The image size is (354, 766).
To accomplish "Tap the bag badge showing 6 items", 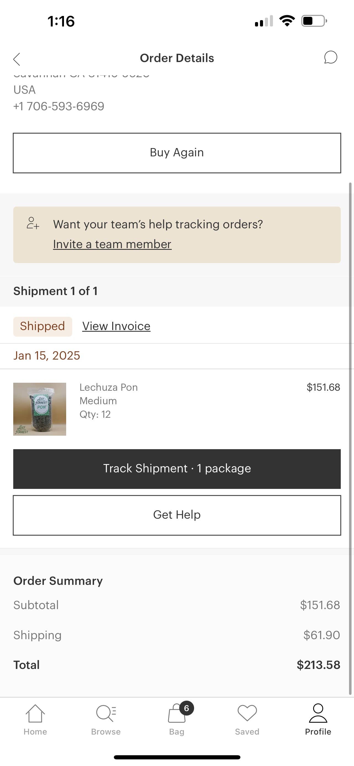I will click(x=187, y=708).
